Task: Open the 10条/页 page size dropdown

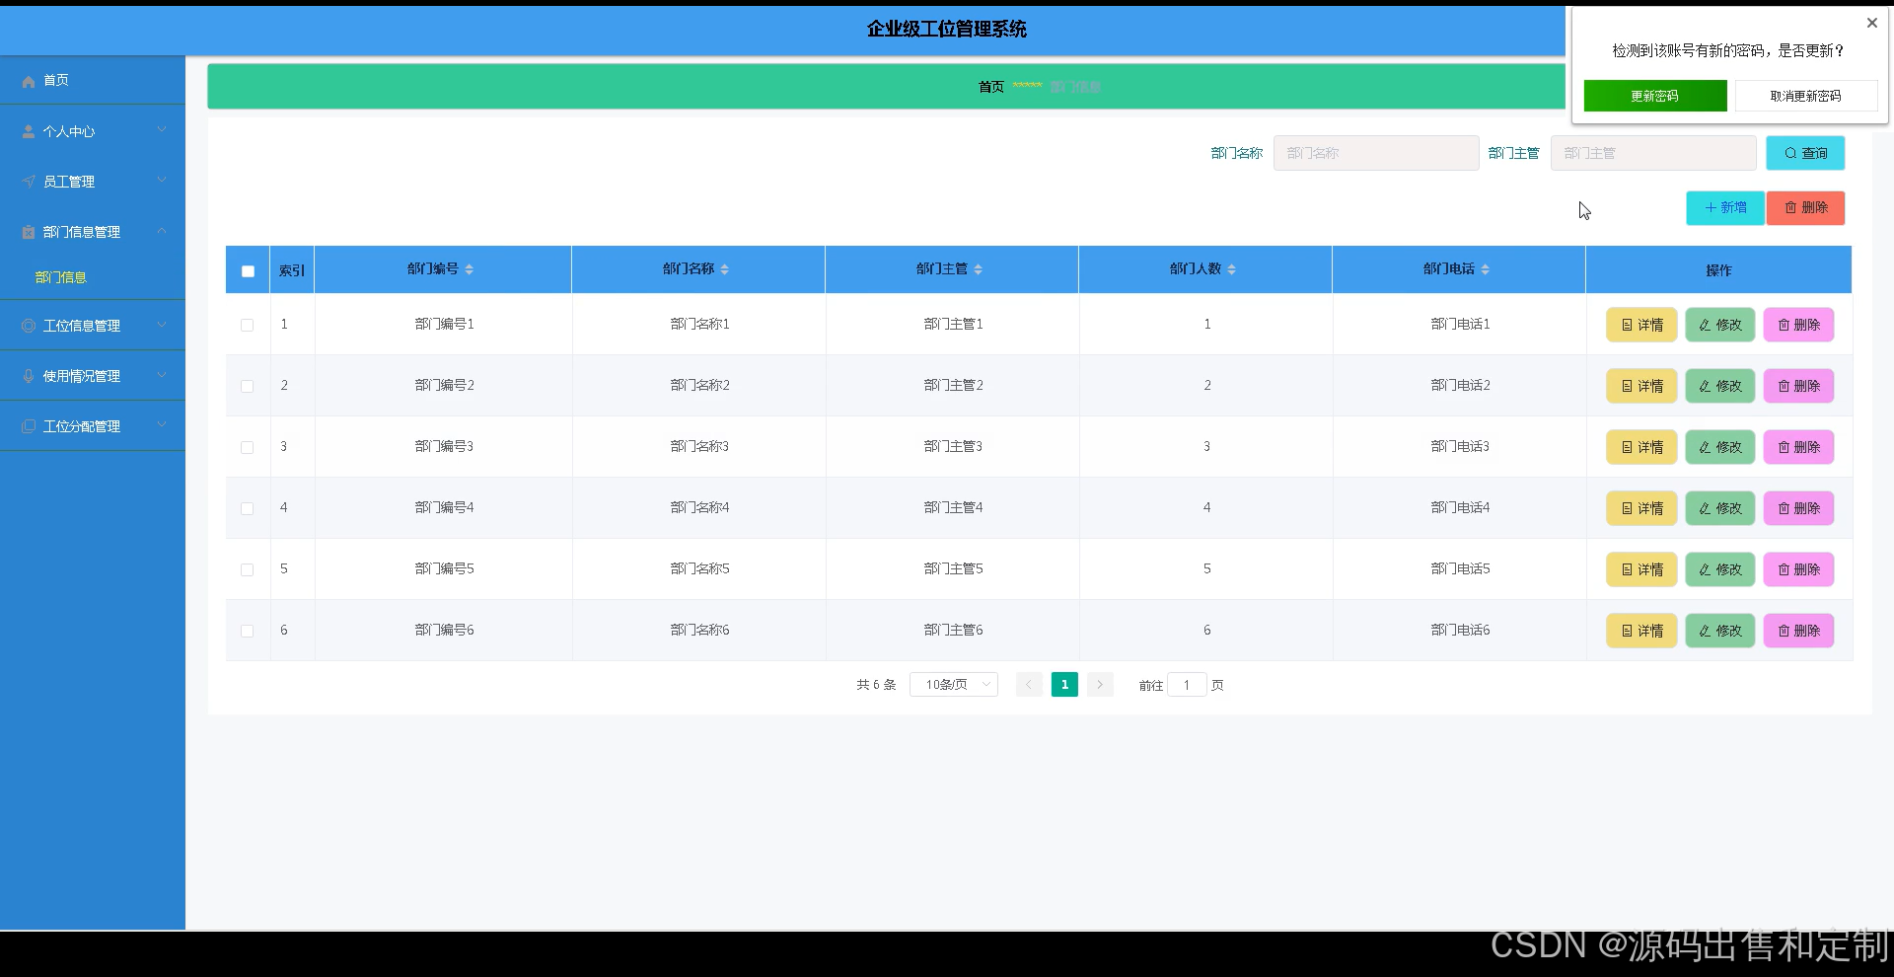Action: pyautogui.click(x=954, y=685)
